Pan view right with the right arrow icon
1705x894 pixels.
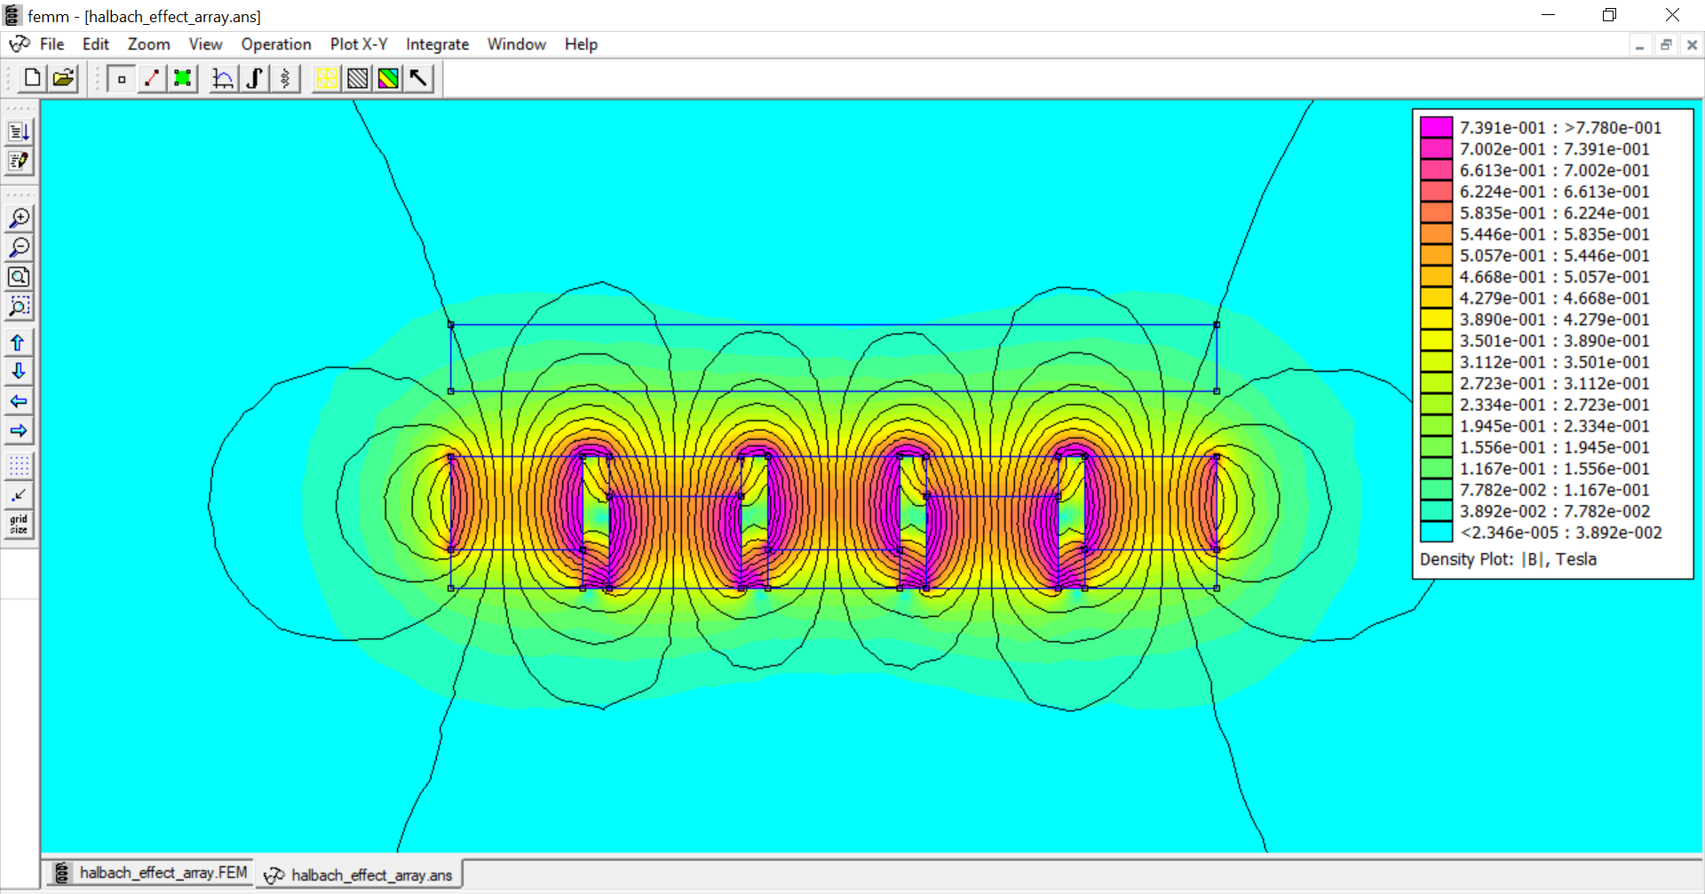(x=19, y=431)
